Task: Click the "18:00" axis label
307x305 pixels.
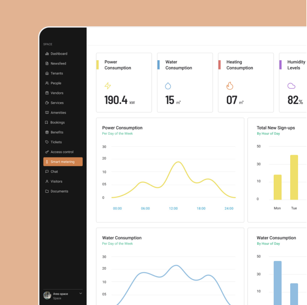Action: click(x=201, y=208)
